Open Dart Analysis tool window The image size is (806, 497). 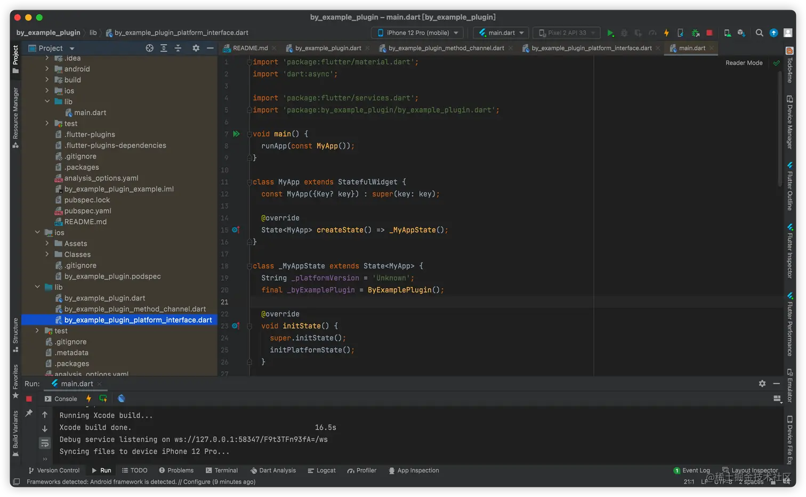click(x=273, y=470)
